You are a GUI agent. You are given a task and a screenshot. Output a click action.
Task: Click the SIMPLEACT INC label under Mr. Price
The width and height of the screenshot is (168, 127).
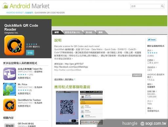coord(25,87)
